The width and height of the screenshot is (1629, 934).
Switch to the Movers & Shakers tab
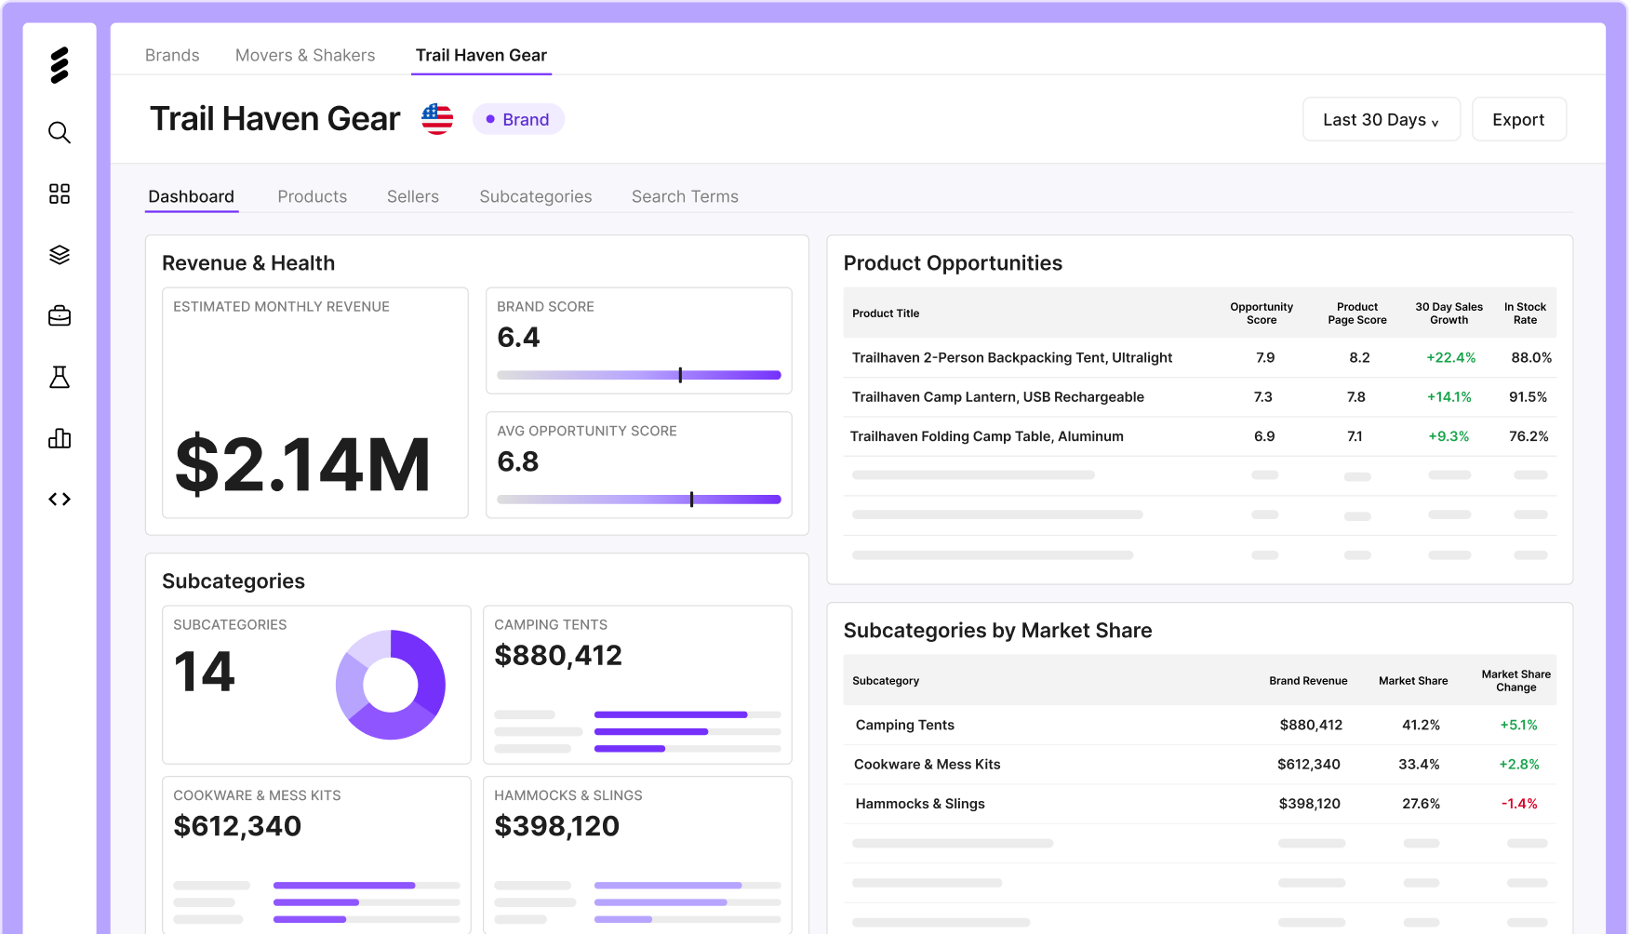pos(305,55)
